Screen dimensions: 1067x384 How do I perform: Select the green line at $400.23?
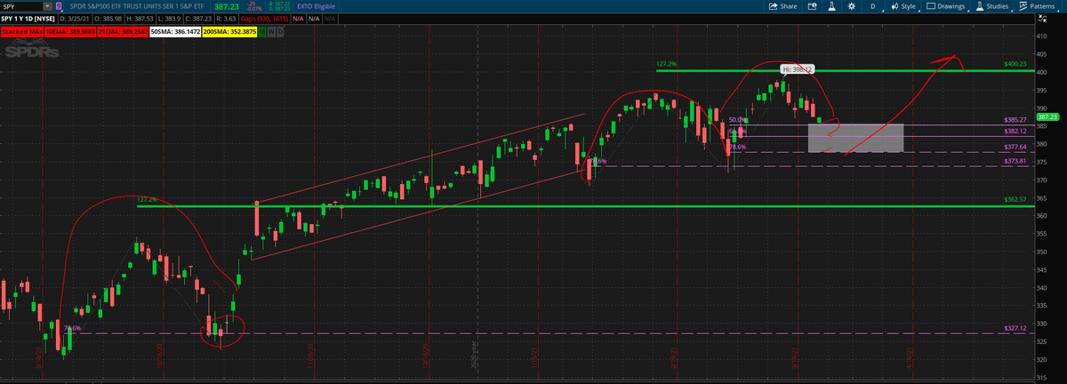(845, 70)
